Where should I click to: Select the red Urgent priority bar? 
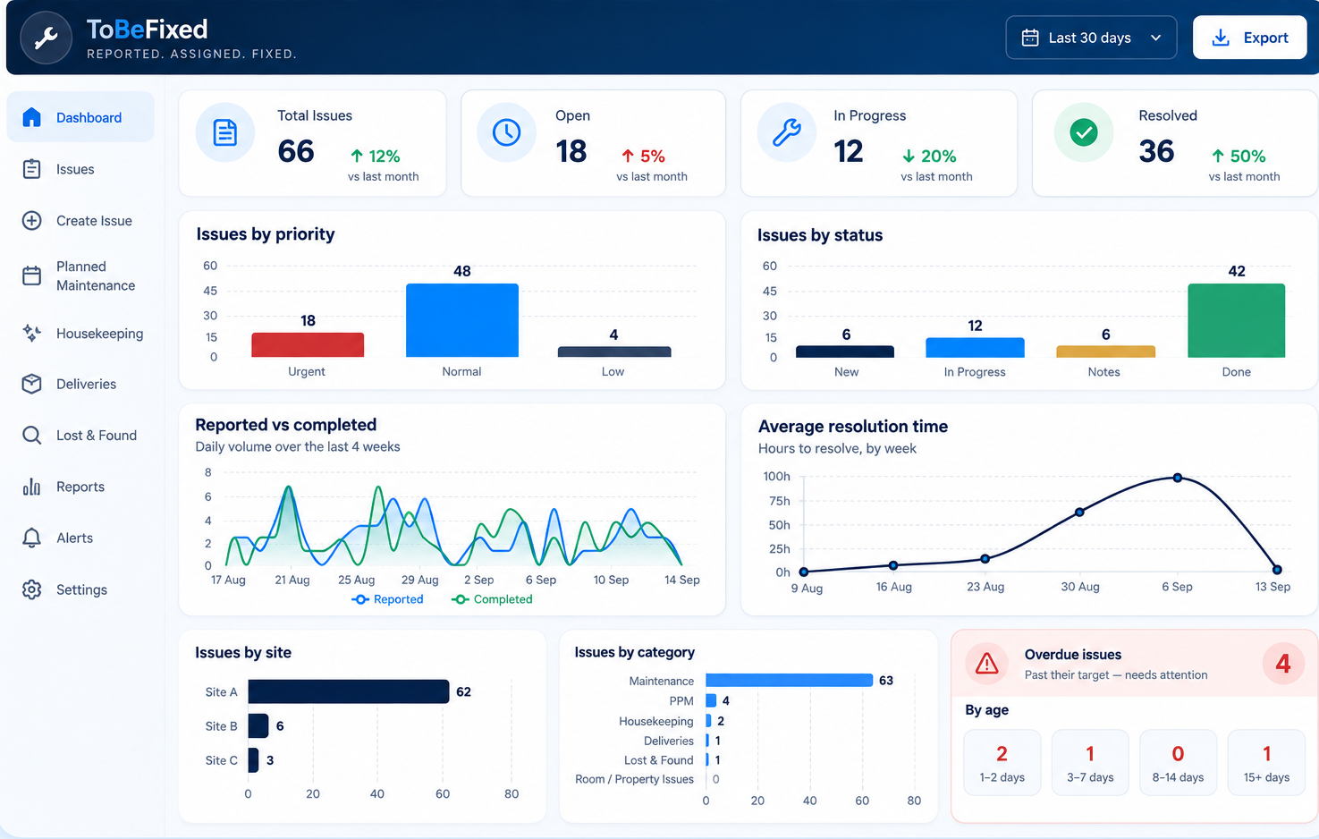click(x=308, y=344)
